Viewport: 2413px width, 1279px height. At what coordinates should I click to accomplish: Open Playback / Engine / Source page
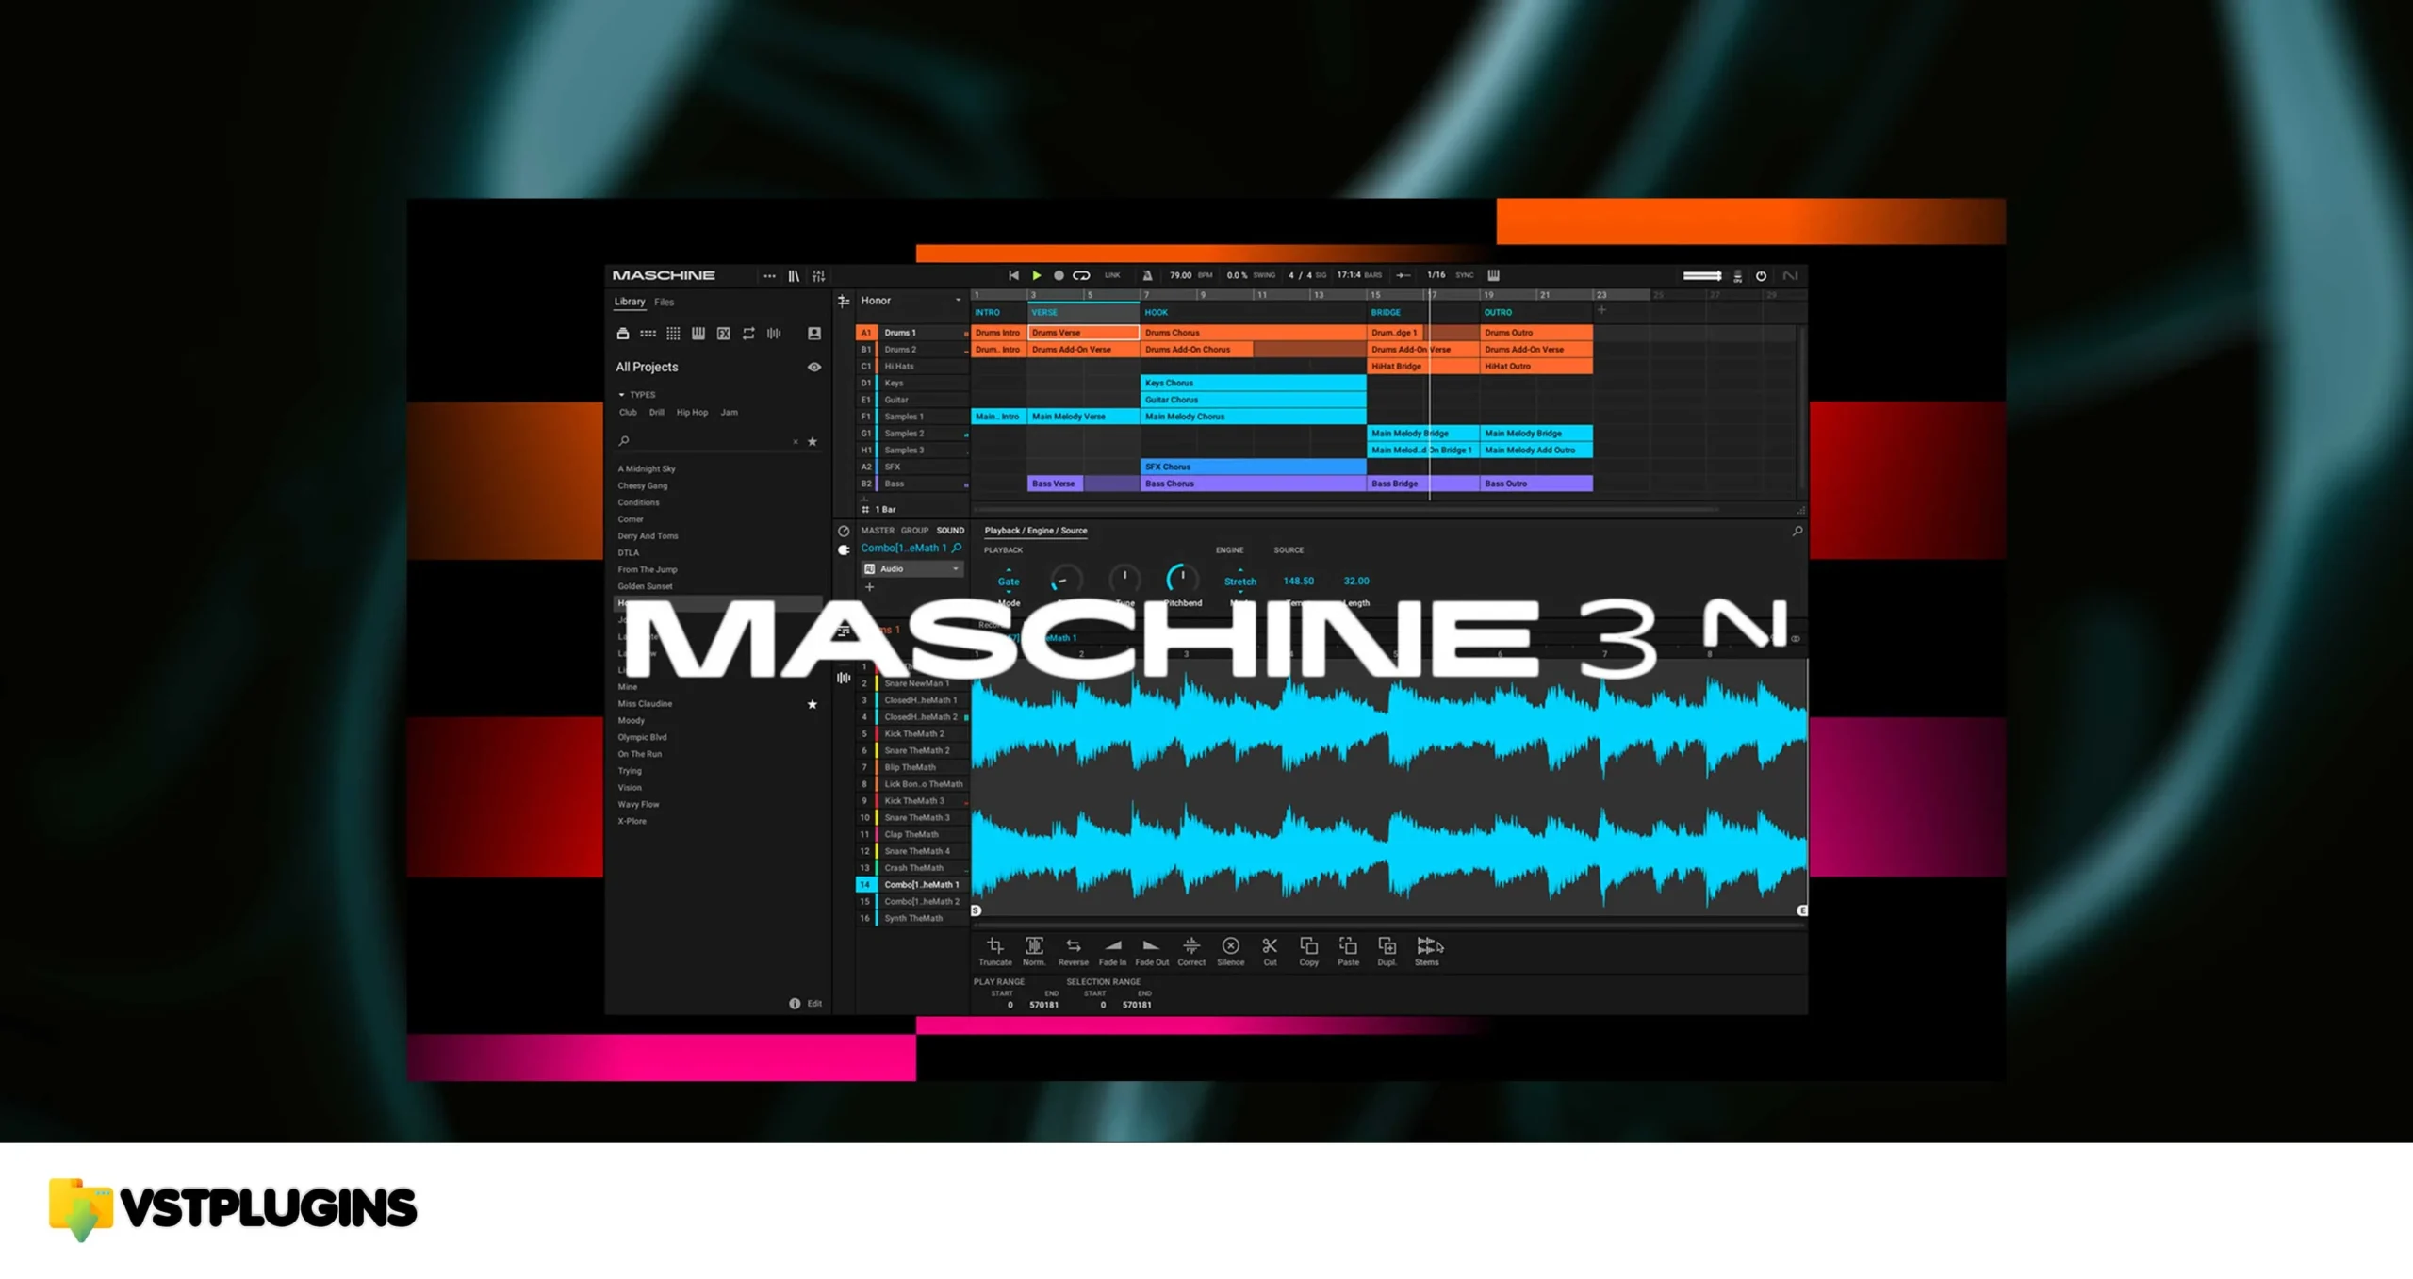tap(1036, 531)
